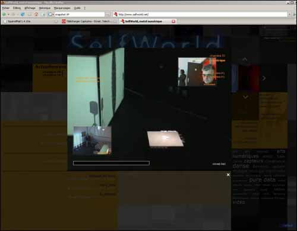The image size is (297, 231).
Task: Click the red close icon on SelfWorld tab
Action: pos(173,21)
